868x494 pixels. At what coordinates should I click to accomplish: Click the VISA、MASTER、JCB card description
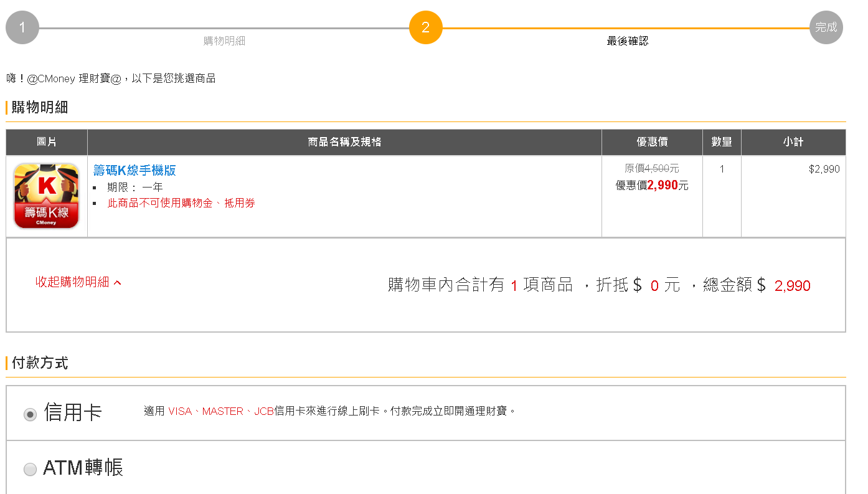pos(330,411)
